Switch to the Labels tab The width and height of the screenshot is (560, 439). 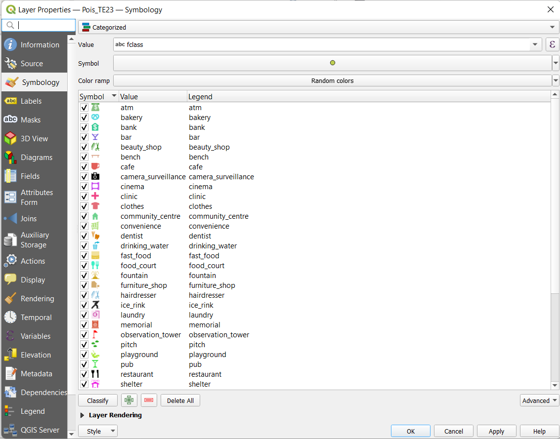31,101
